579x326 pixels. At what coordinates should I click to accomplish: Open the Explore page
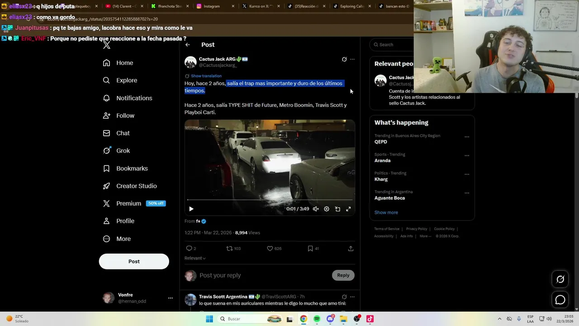click(120, 81)
